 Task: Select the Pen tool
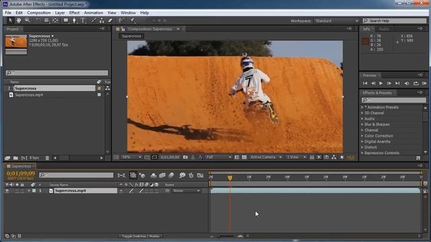tap(74, 20)
